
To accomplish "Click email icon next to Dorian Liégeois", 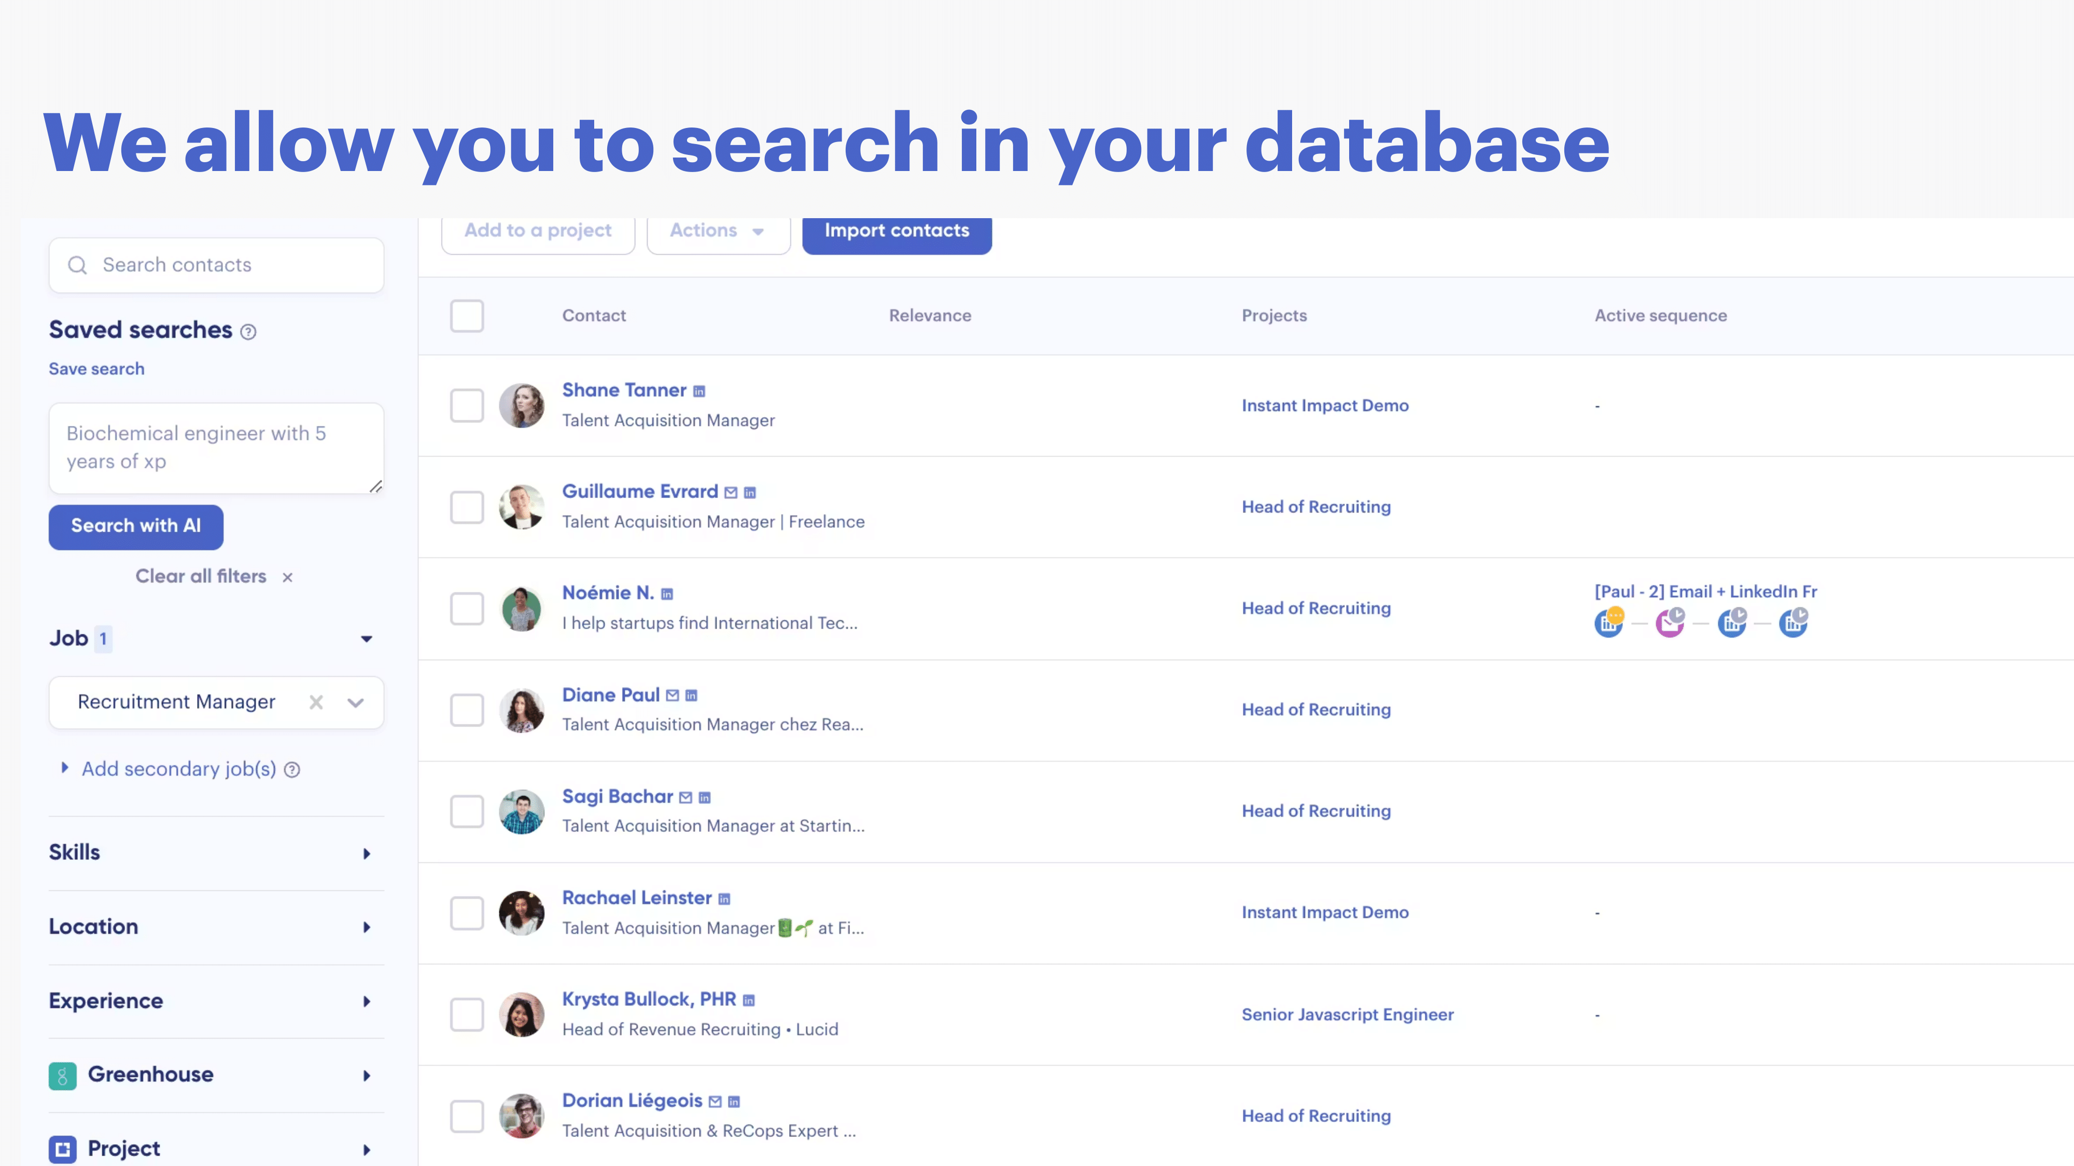I will [715, 1102].
